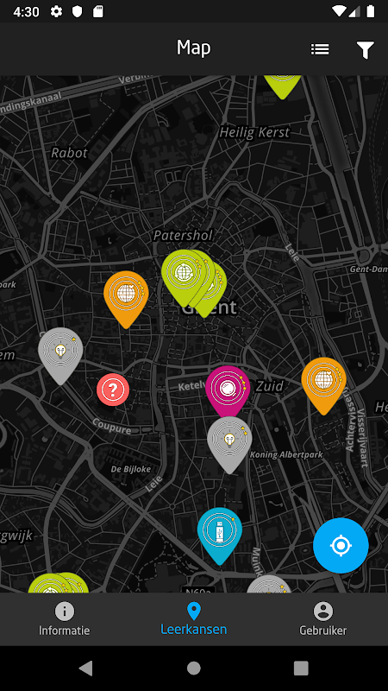
Task: Tap the Android back navigation button
Action: click(85, 668)
